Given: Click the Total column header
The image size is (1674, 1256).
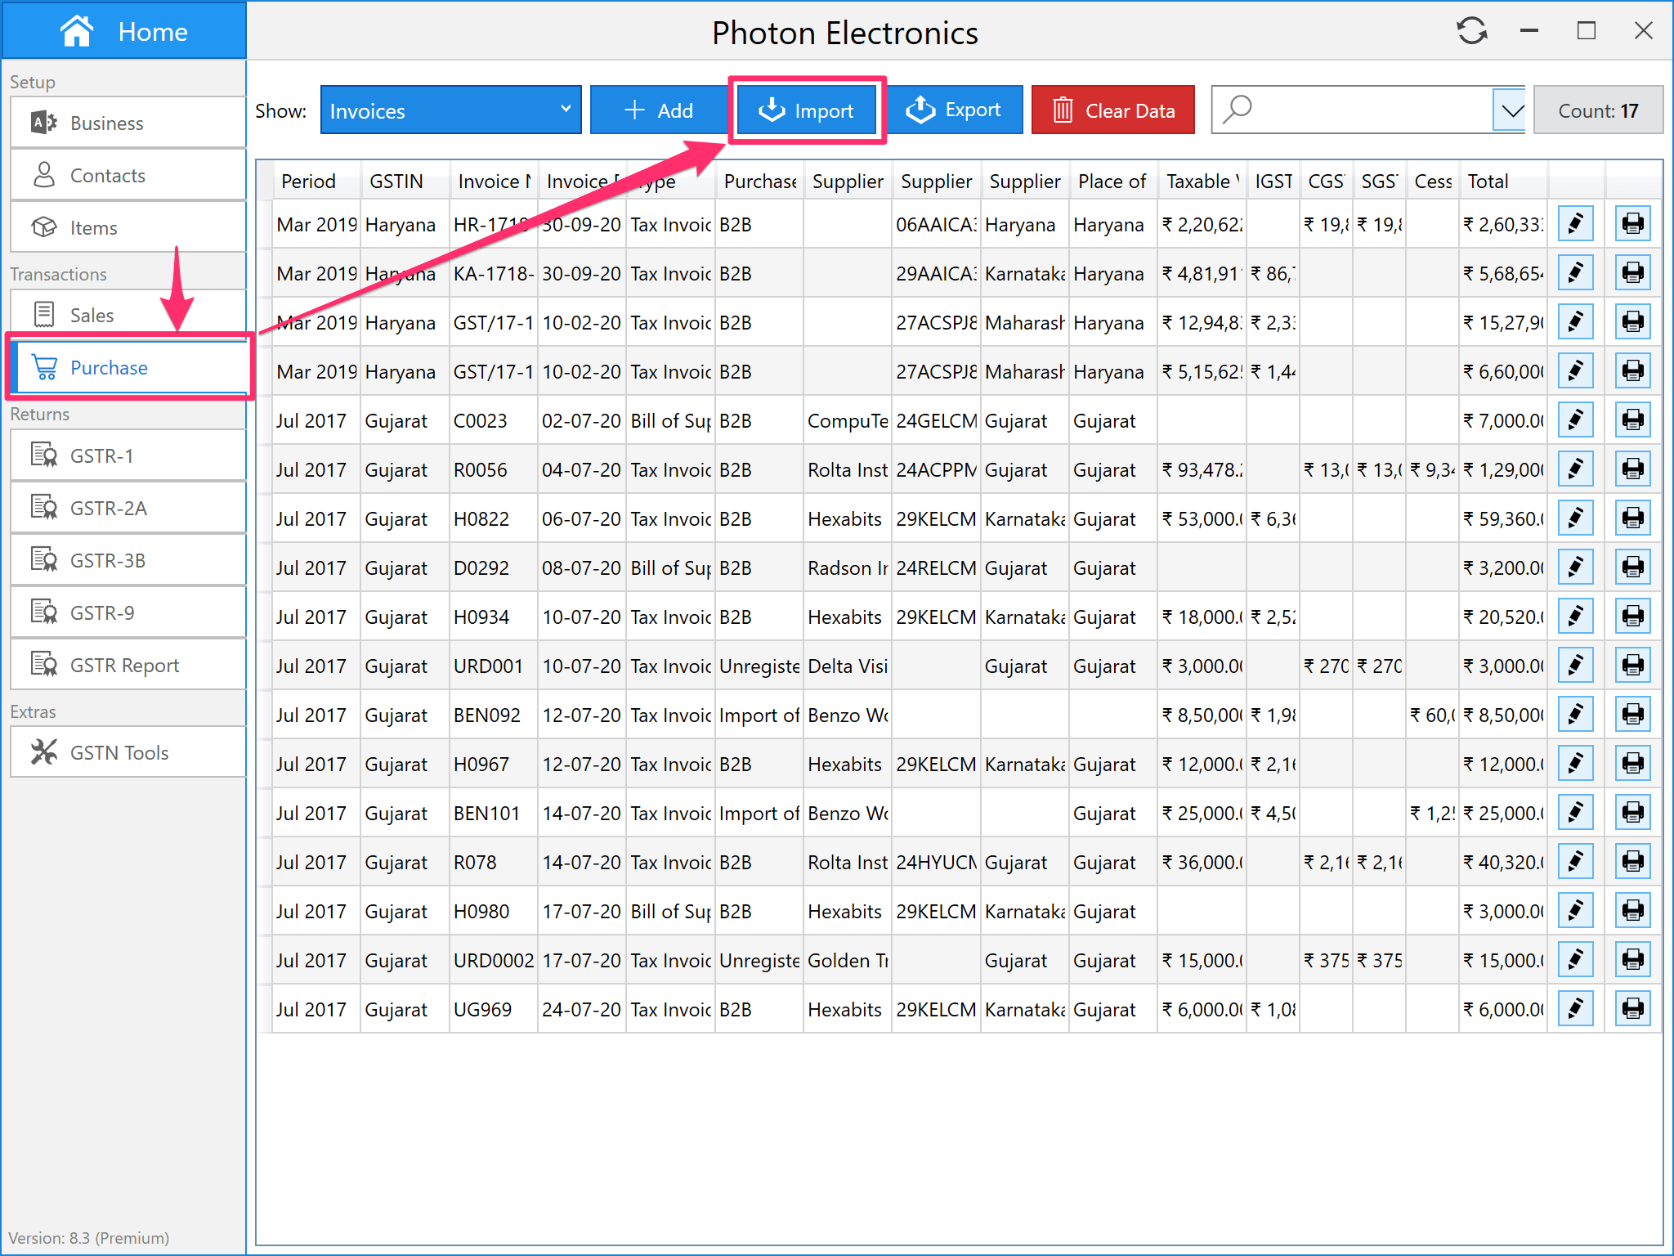Looking at the screenshot, I should click(1488, 182).
